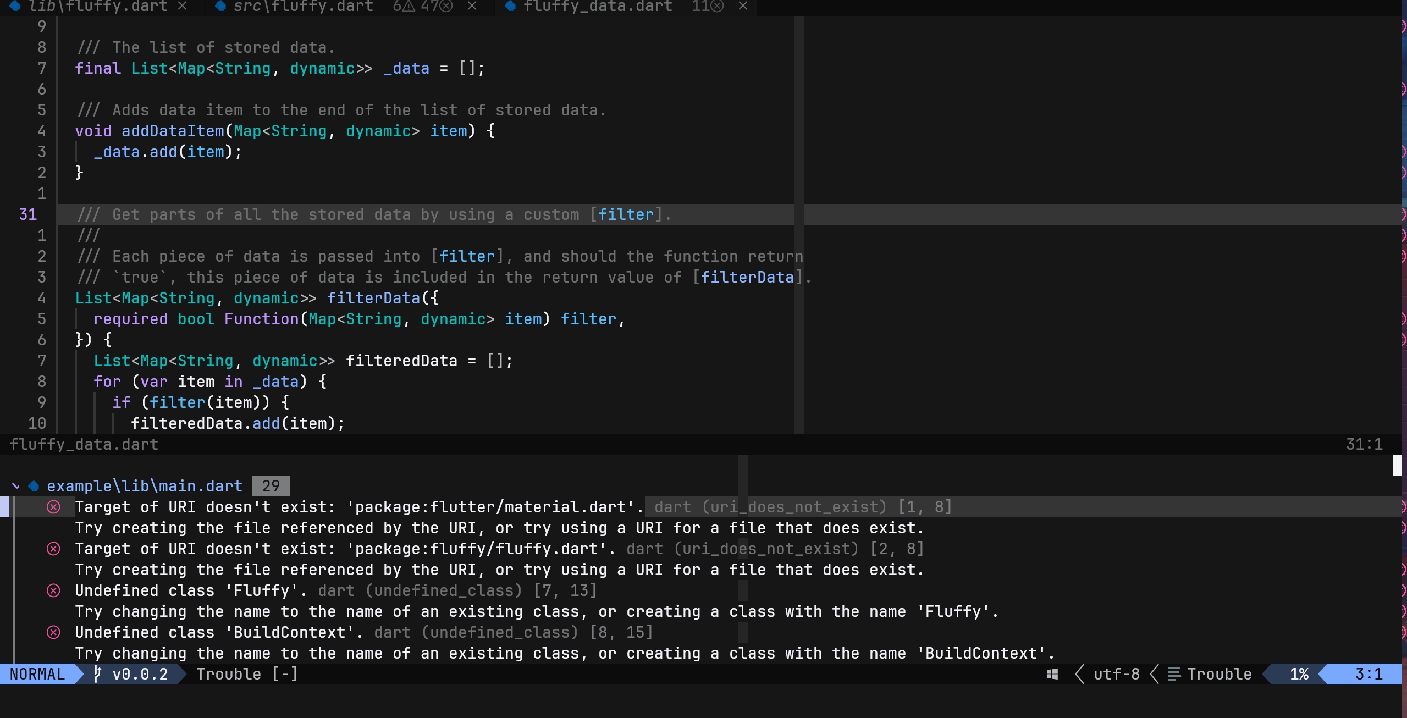Click error icon for flutter/material.dart URI diagnostic
This screenshot has width=1407, height=718.
(x=53, y=507)
